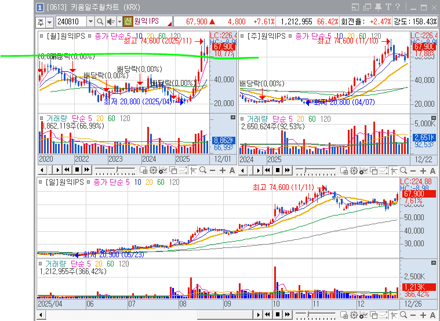440x321 pixels.
Task: Close the monthly volume pane with X box
Action: click(x=233, y=117)
